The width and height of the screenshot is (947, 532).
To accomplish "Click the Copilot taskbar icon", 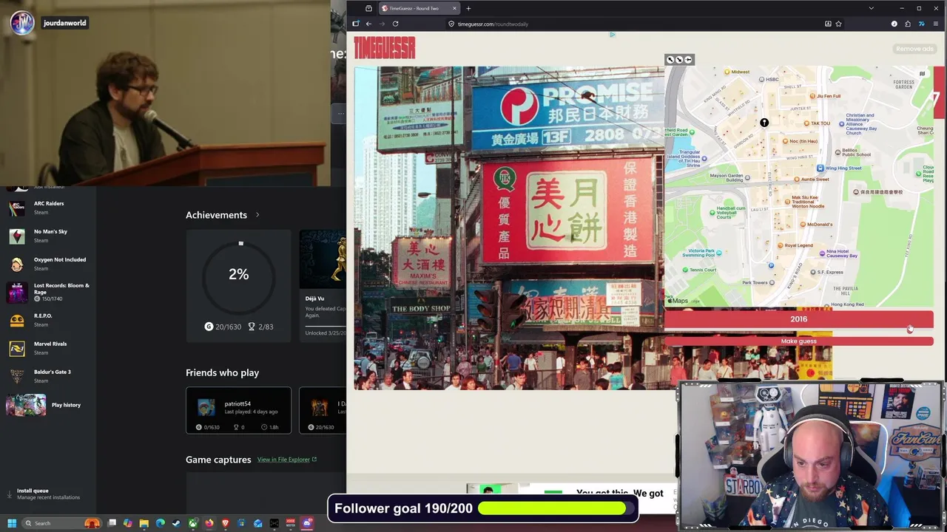I will (128, 523).
